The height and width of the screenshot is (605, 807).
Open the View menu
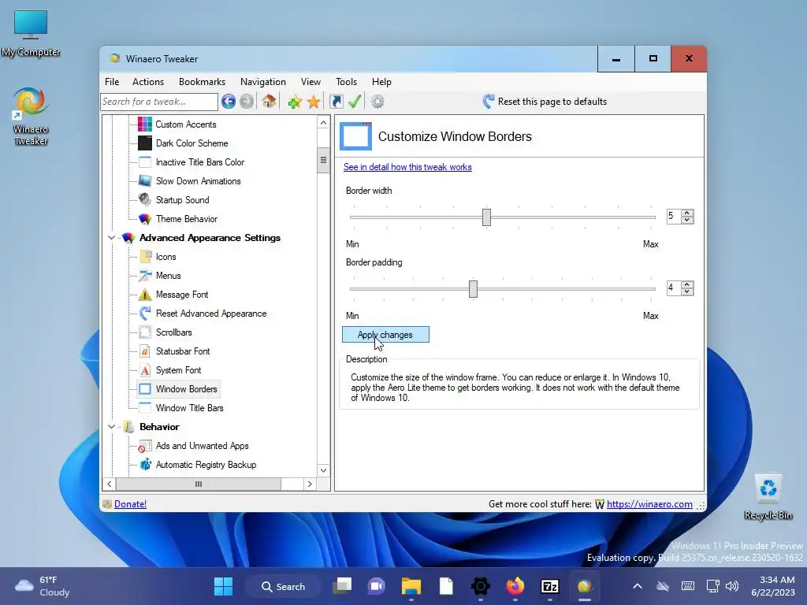[311, 82]
